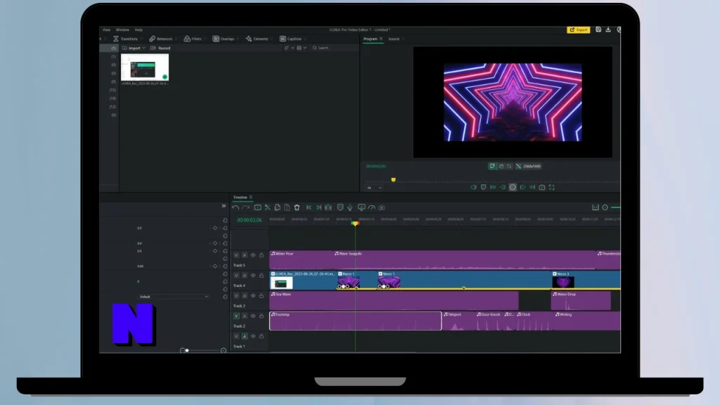Lock Track 4 with padlock toggle
Image resolution: width=720 pixels, height=405 pixels.
click(262, 276)
